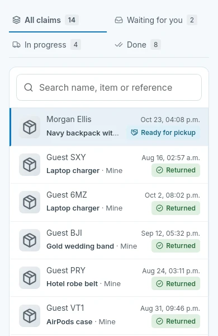The image size is (218, 336).
Task: Click Returned badge on AirPods case claim
Action: (x=176, y=321)
